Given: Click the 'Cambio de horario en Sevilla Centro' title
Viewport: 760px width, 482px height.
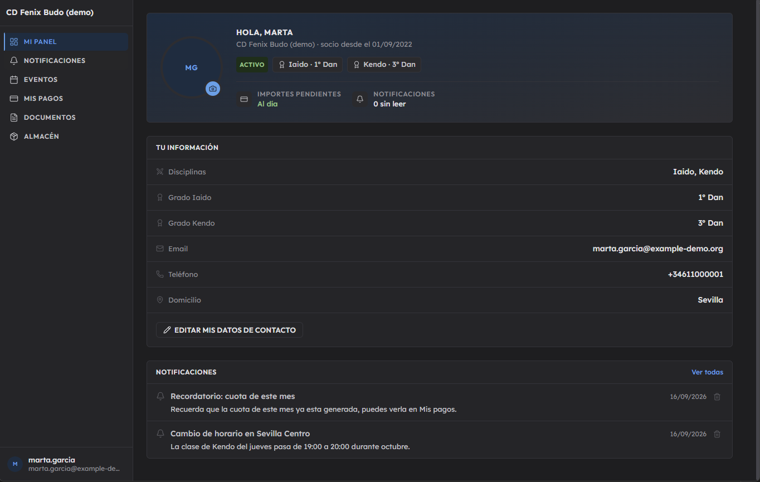Looking at the screenshot, I should [x=240, y=434].
